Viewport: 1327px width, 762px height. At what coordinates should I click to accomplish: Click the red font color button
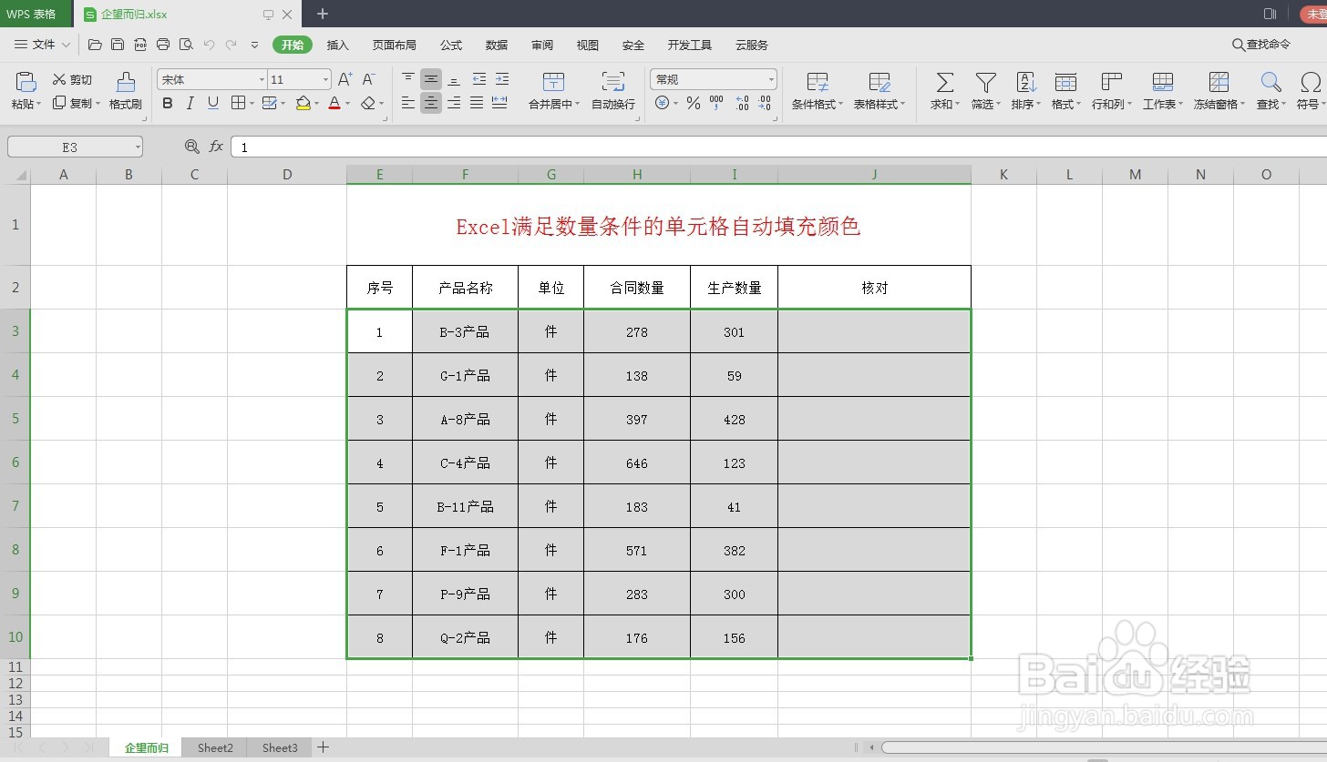click(334, 103)
